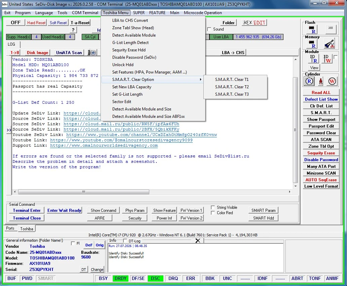Click the Module View button
Screen dimensions: 347x286
click(x=314, y=68)
